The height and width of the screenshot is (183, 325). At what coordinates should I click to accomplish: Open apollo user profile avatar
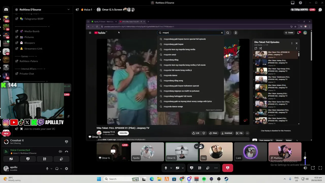[6, 169]
